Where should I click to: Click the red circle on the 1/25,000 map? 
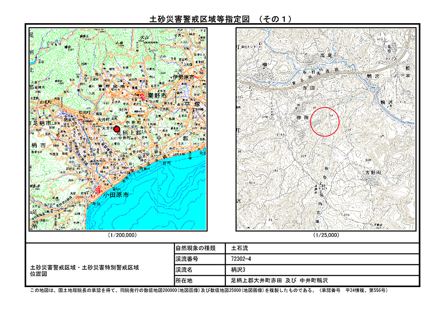pos(325,122)
